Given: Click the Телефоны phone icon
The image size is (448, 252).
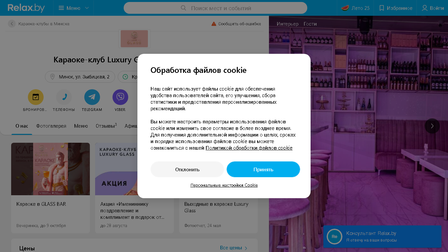Looking at the screenshot, I should [x=64, y=97].
